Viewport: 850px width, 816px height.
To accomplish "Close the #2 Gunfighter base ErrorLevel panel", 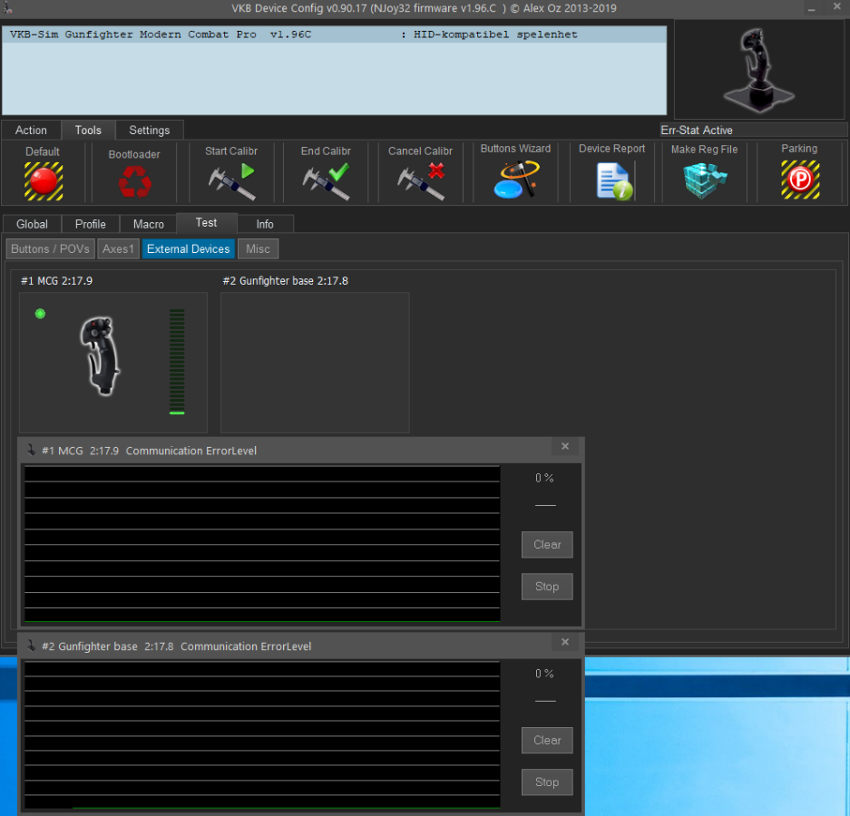I will point(565,642).
